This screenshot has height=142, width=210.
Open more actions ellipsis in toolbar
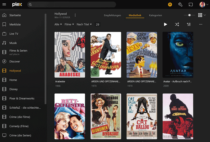[201, 24]
